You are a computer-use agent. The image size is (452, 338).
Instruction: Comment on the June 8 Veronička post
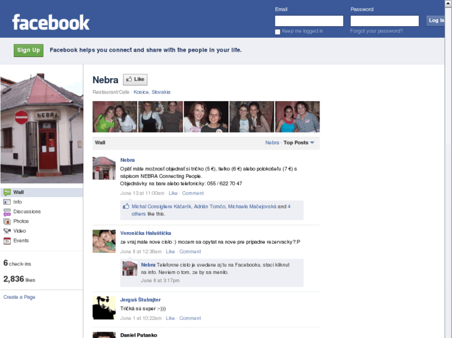coord(190,252)
